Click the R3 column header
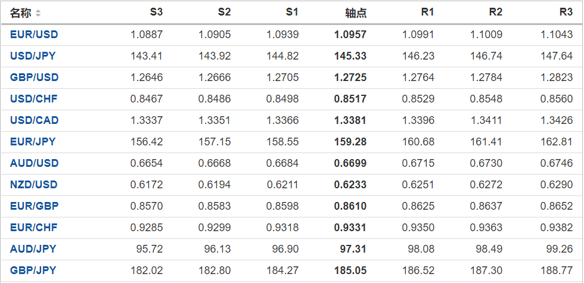The height and width of the screenshot is (283, 584). point(566,13)
